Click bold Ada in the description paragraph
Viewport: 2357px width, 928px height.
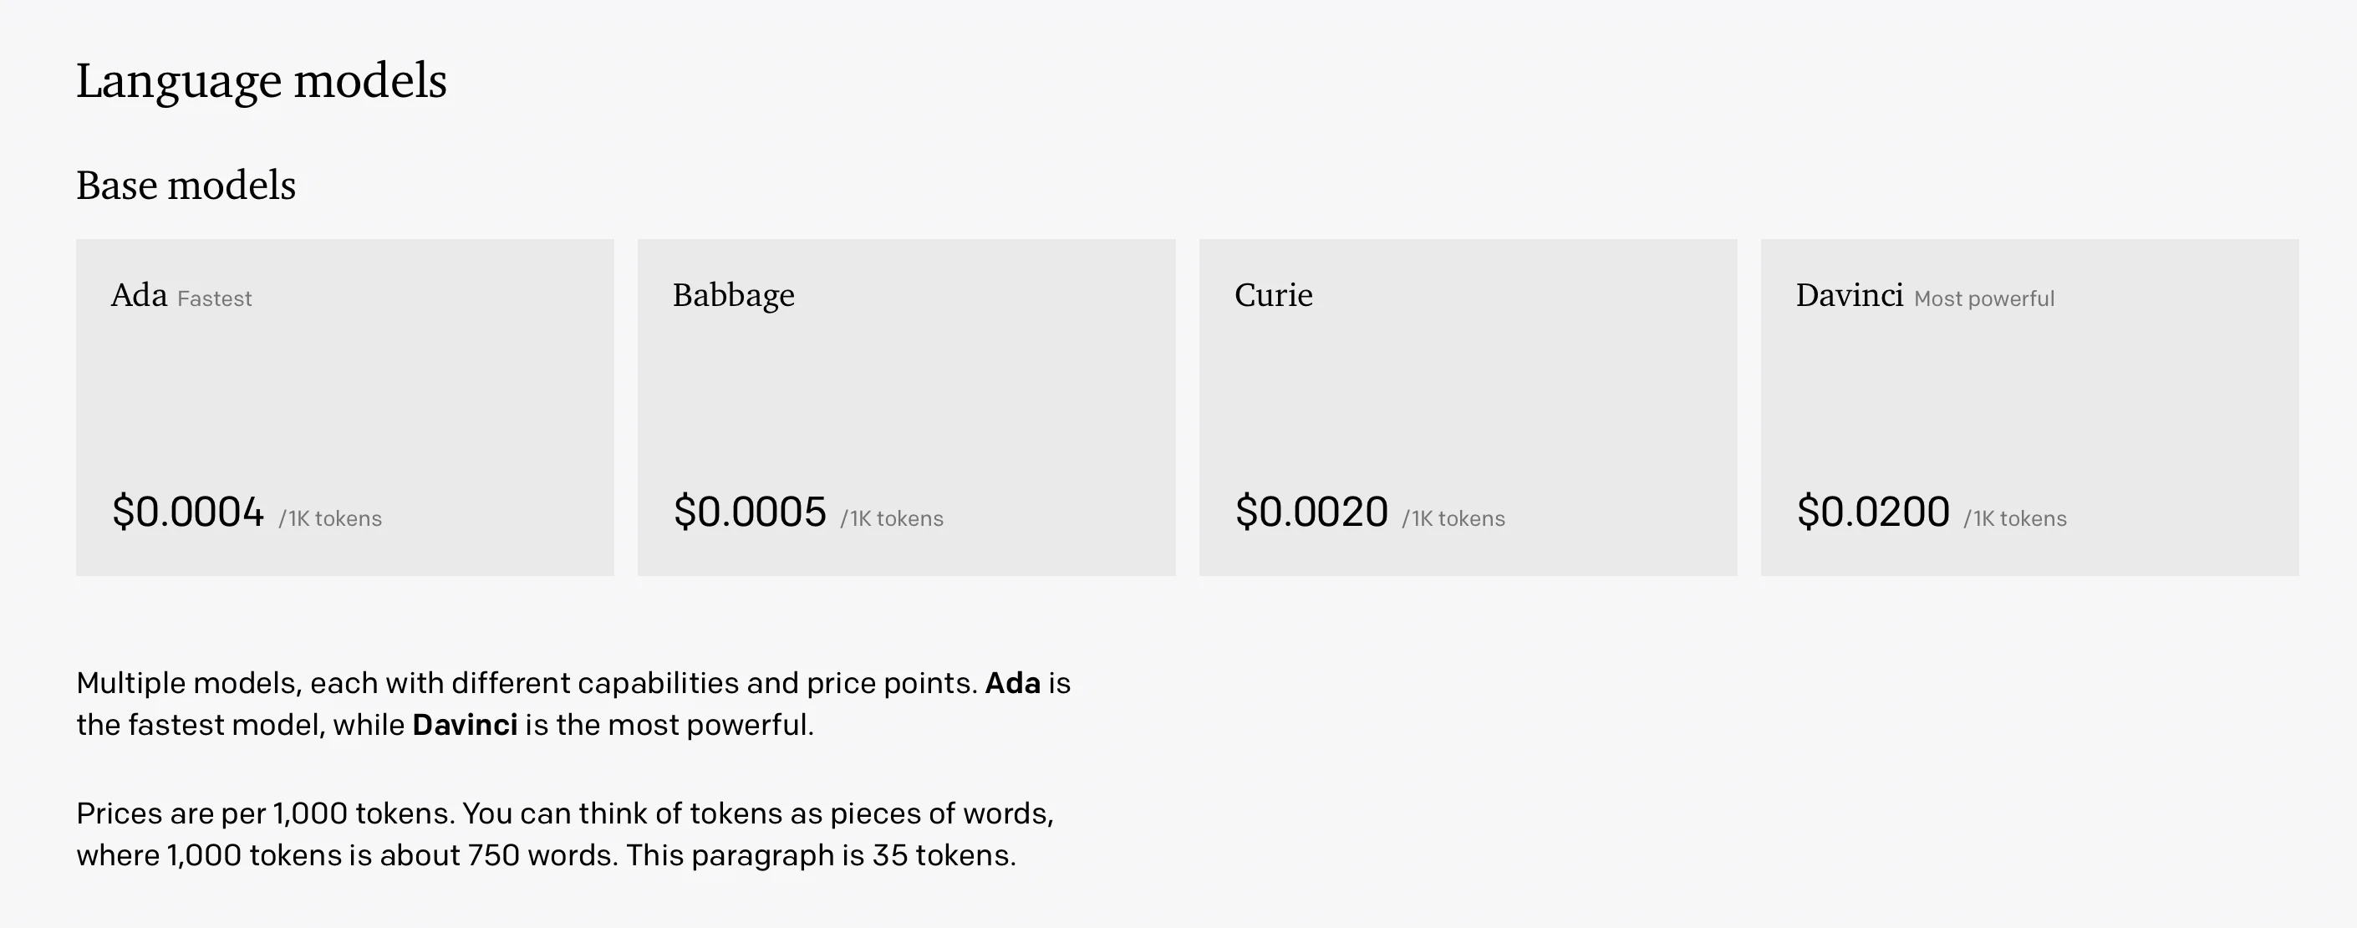(x=1013, y=684)
